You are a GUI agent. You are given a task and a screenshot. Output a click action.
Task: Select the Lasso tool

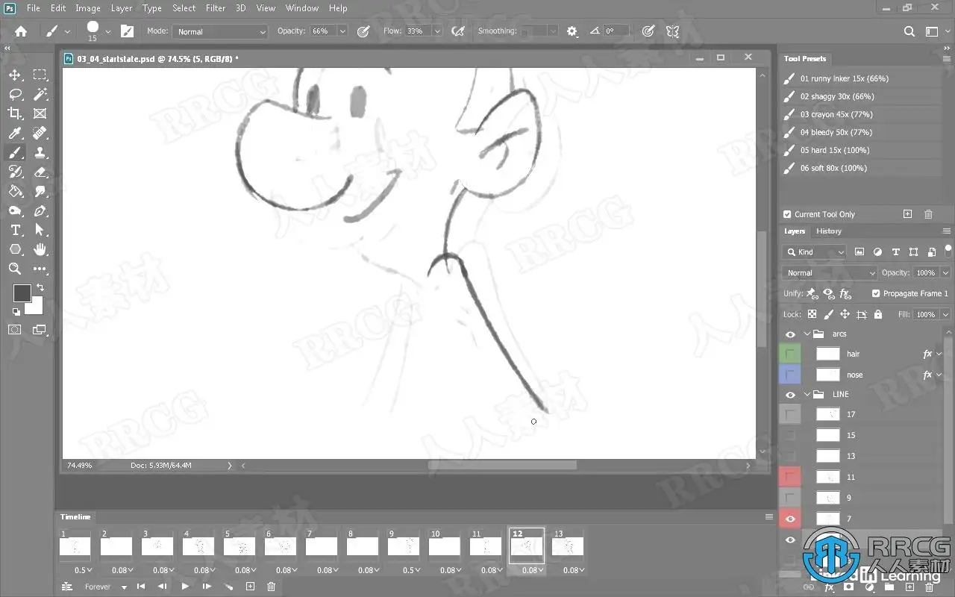coord(15,94)
